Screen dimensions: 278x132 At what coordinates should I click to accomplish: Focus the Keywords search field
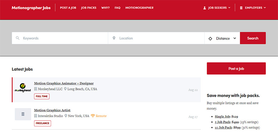[x=60, y=38]
